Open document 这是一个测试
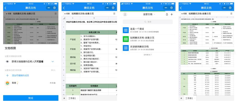Viewport: 237px width, 105px height. pyautogui.click(x=148, y=30)
